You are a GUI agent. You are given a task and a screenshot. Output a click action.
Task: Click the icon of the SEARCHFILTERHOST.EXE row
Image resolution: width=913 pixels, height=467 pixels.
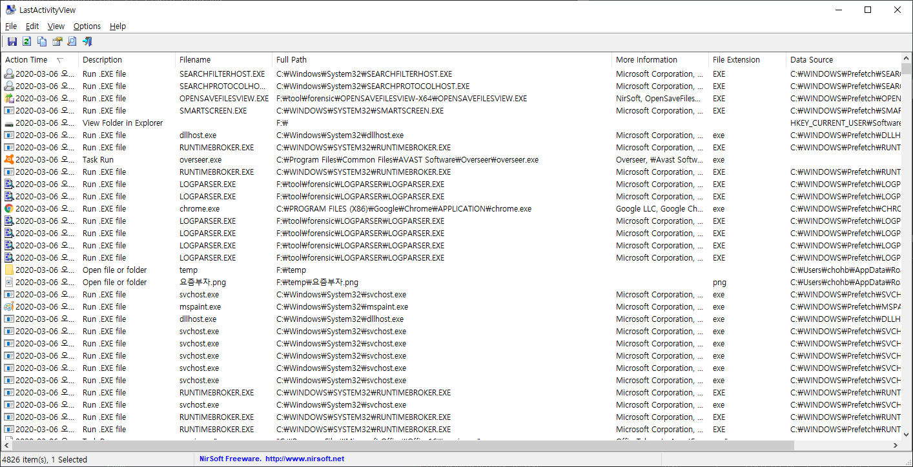[x=9, y=74]
